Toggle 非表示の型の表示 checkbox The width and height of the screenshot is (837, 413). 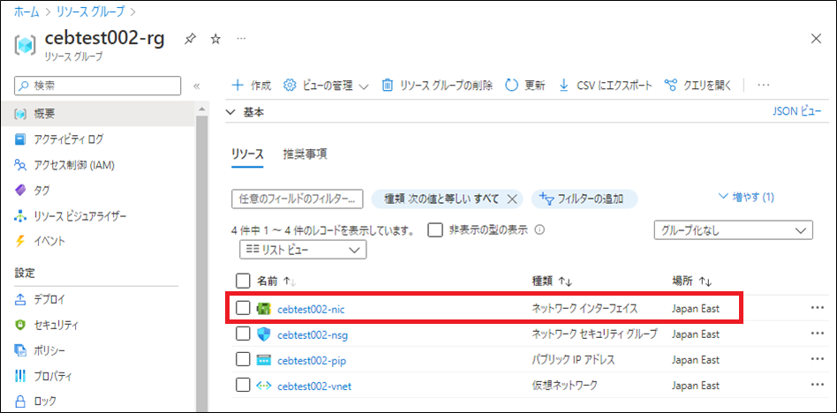(435, 230)
